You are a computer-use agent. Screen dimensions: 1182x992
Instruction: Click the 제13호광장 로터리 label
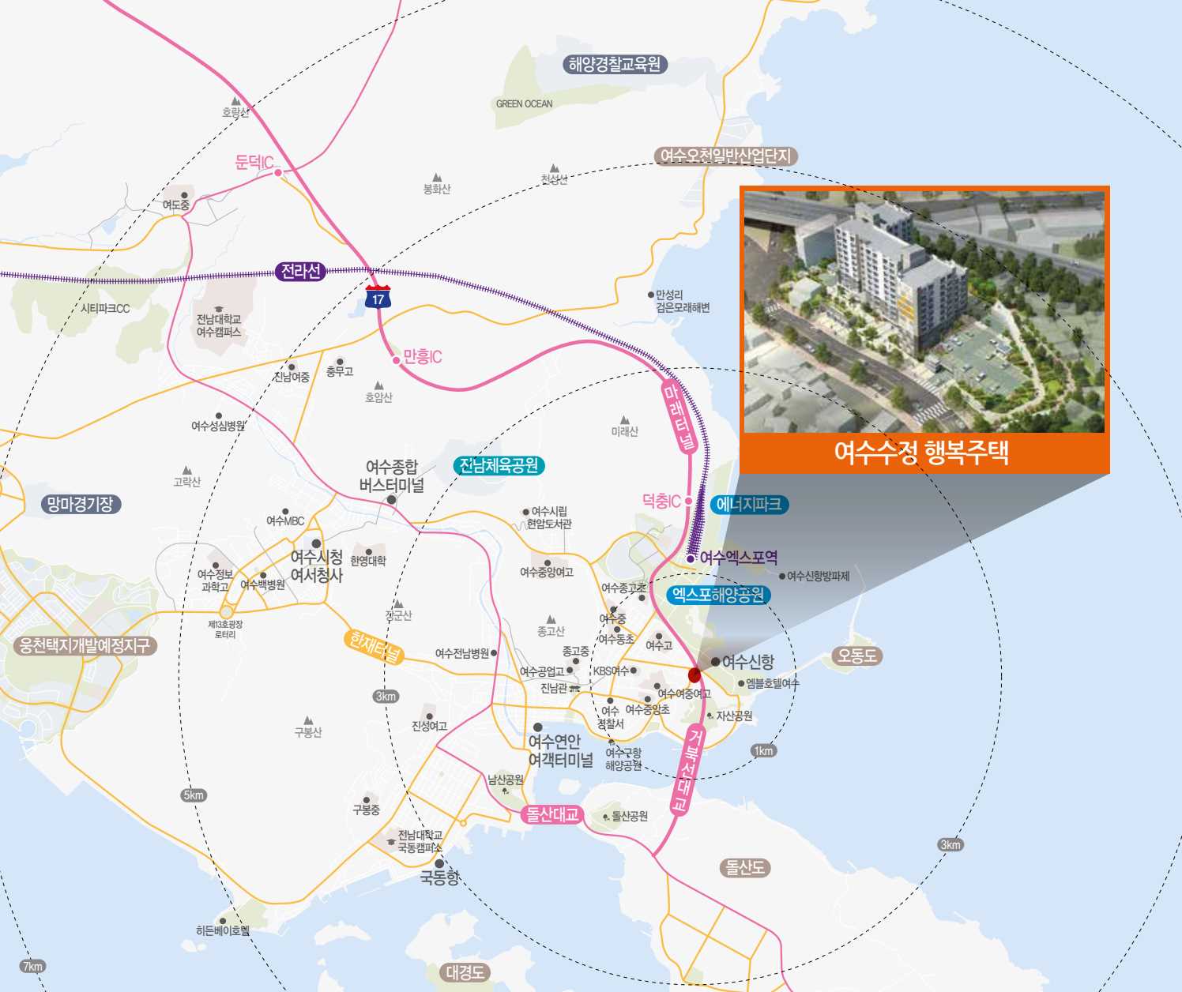tap(225, 629)
